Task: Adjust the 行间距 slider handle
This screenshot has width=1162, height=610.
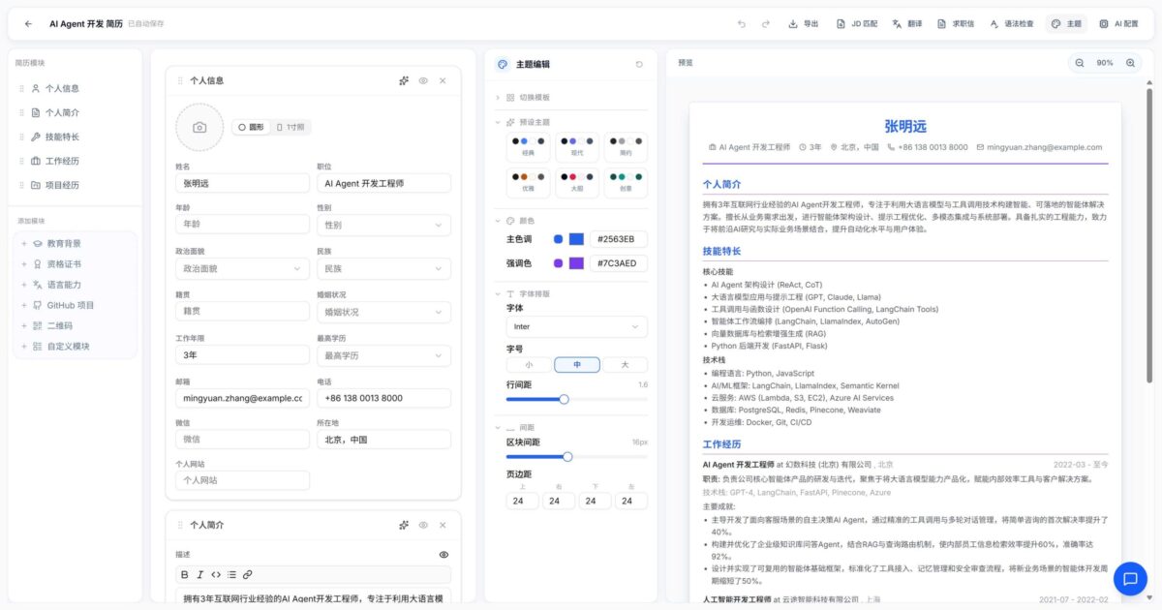Action: [x=564, y=399]
